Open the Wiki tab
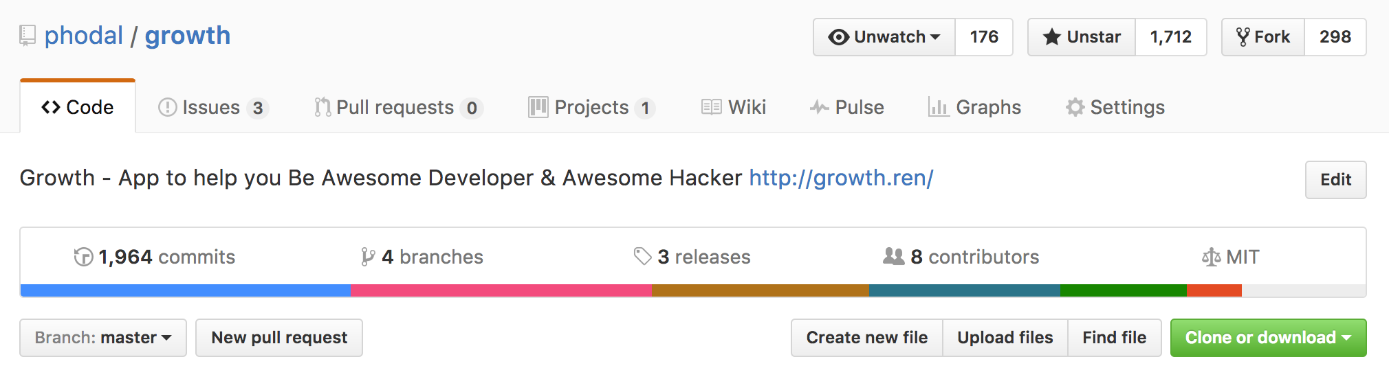This screenshot has width=1389, height=368. 733,108
